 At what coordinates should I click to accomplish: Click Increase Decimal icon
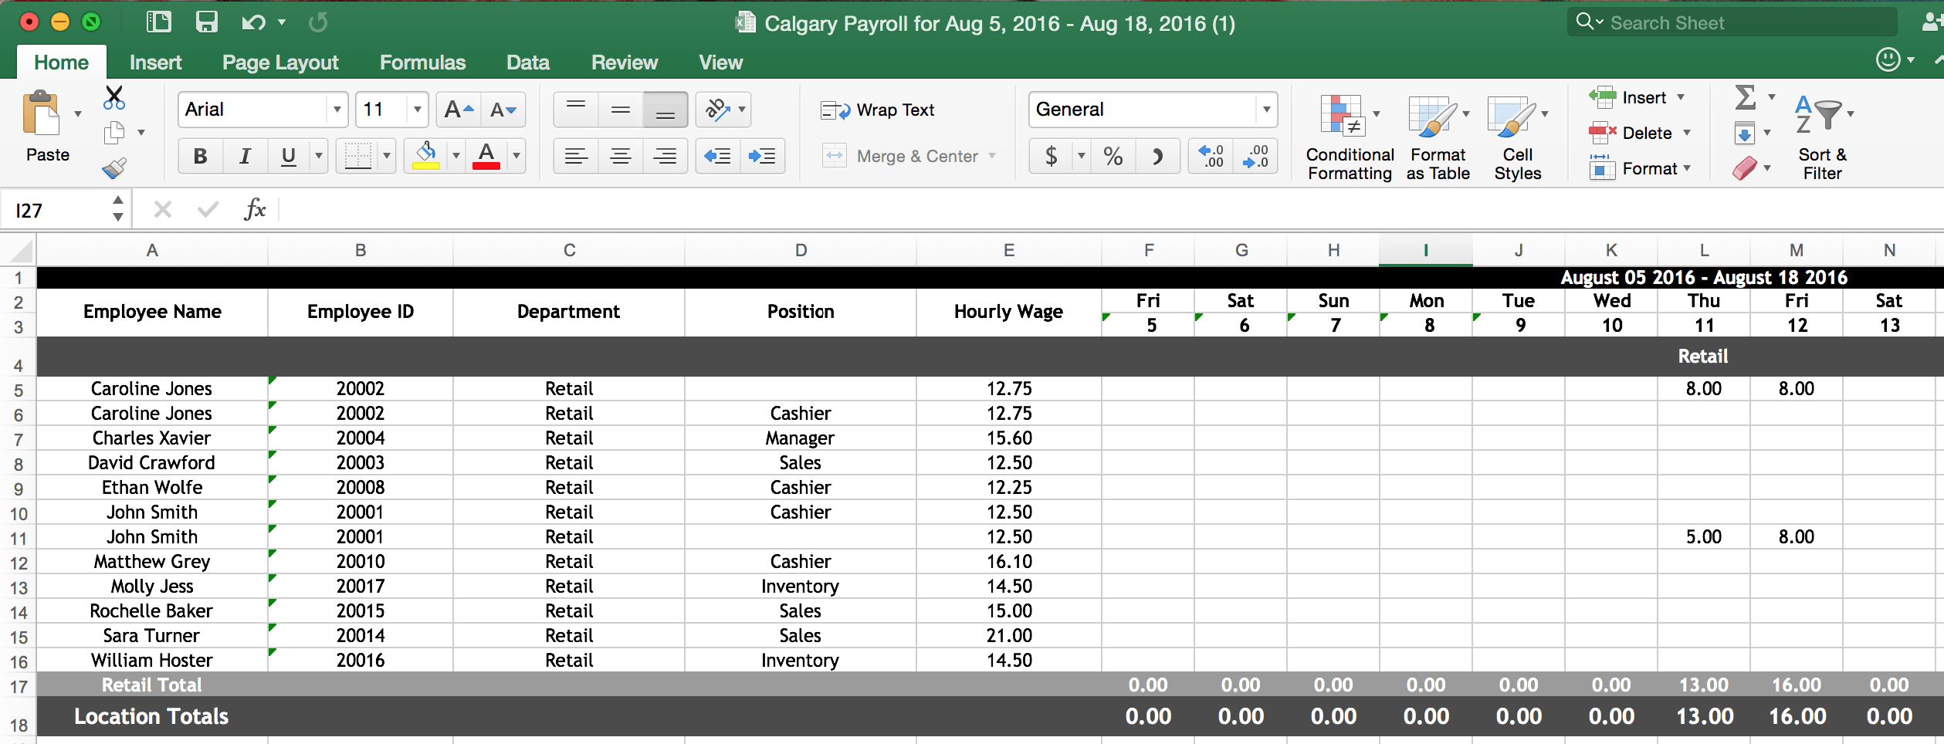click(1211, 156)
